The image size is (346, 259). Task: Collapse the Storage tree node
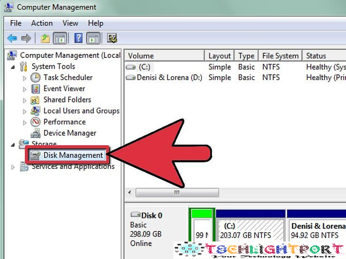click(13, 145)
